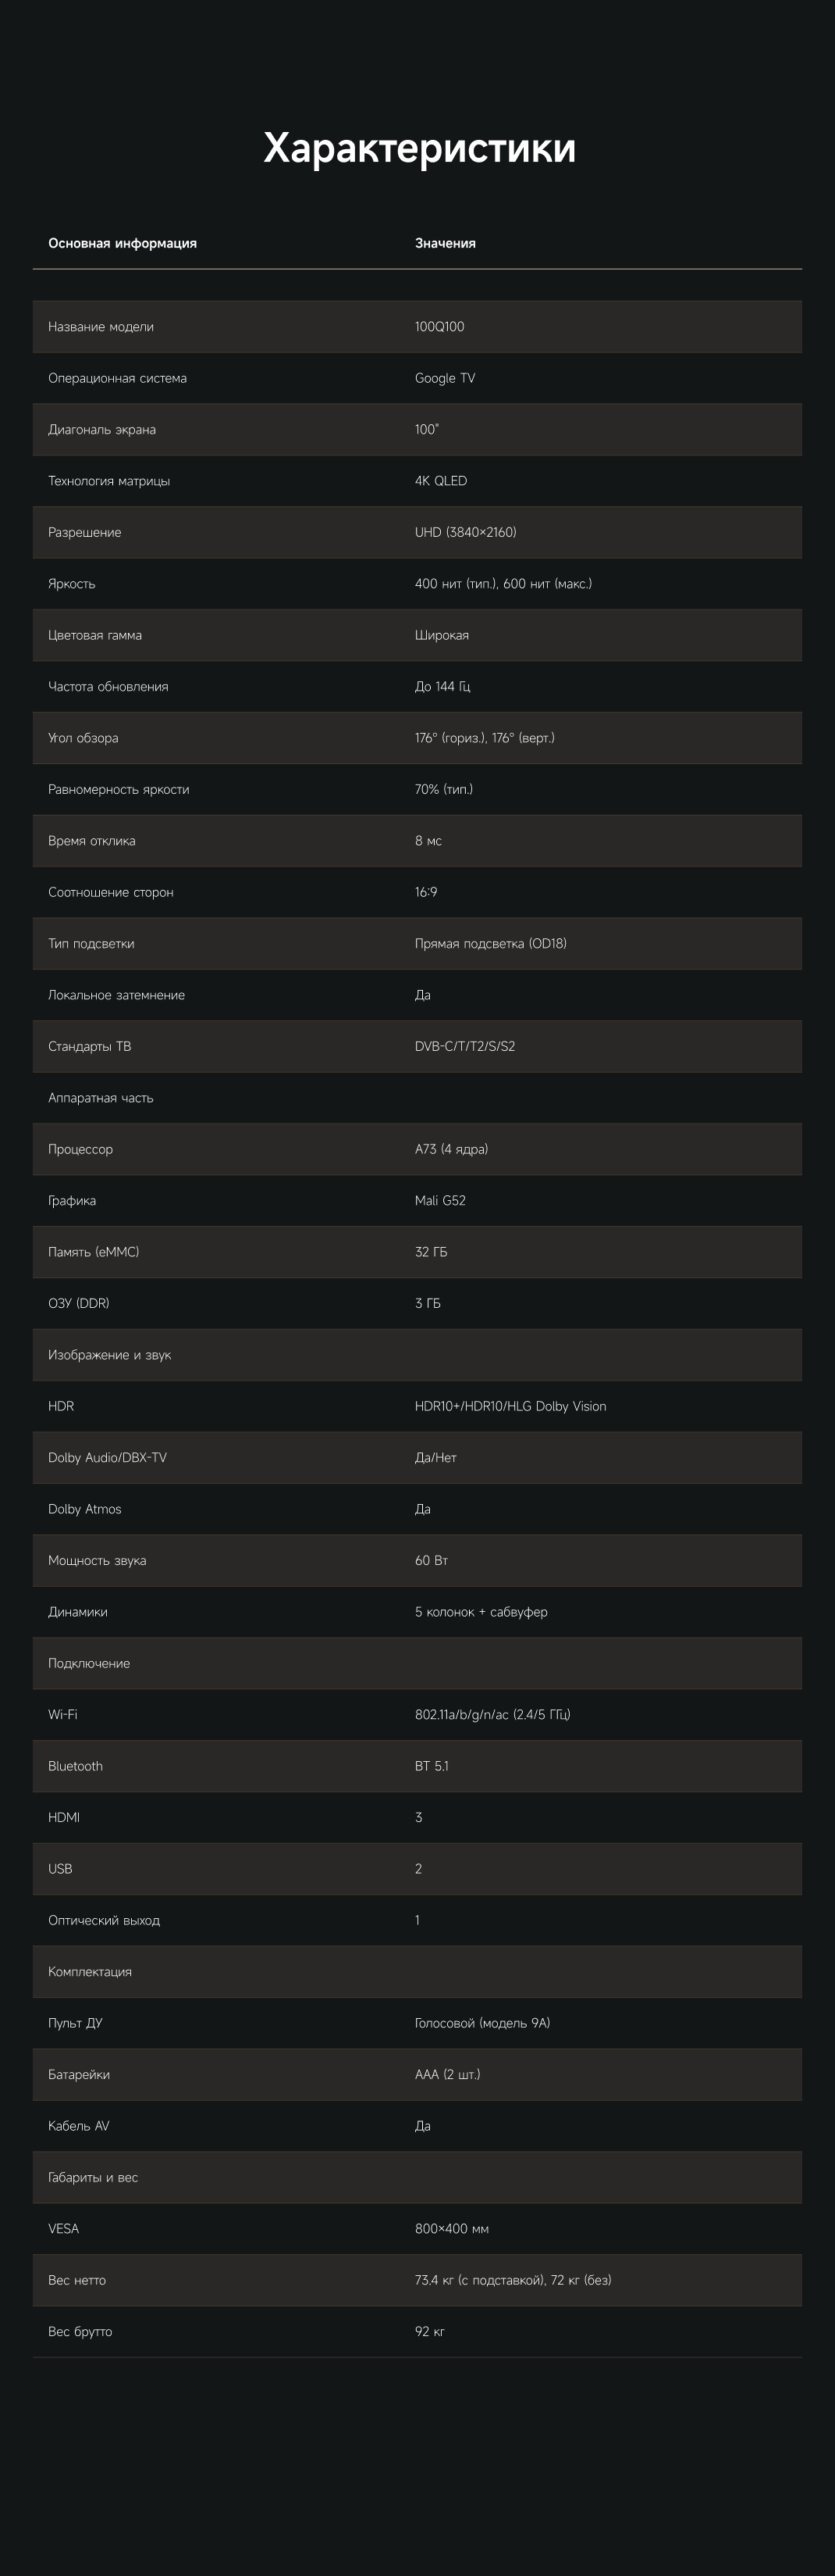Click the Характеристики page heading
The height and width of the screenshot is (2576, 835).
pyautogui.click(x=418, y=148)
